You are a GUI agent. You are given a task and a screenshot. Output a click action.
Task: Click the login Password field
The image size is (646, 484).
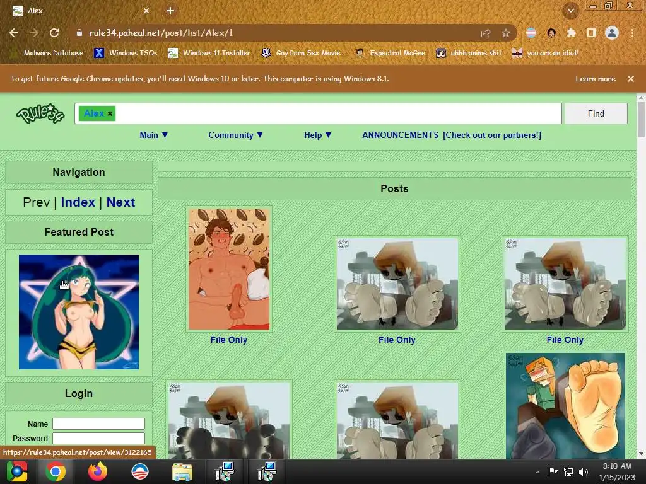pyautogui.click(x=98, y=439)
